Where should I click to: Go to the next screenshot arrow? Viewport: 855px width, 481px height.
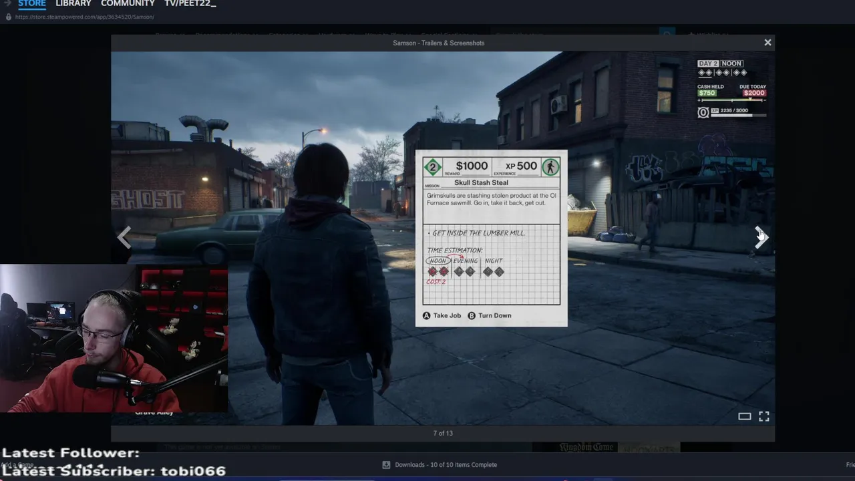click(x=761, y=237)
